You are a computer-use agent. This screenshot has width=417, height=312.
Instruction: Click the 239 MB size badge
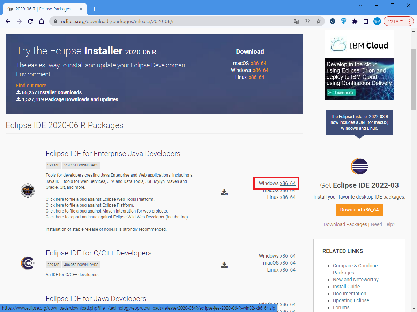point(53,265)
